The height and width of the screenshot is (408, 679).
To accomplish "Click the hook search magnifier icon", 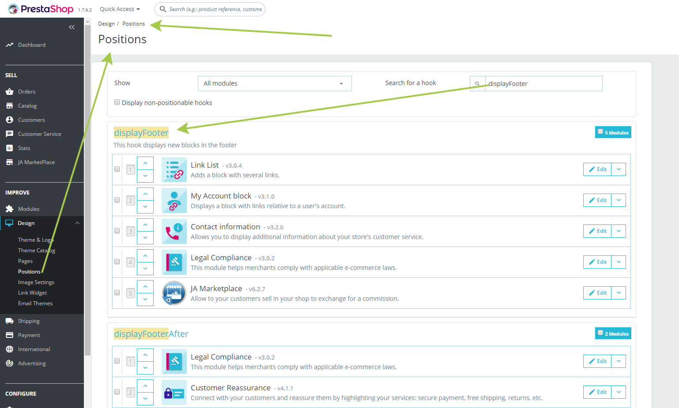I will pyautogui.click(x=477, y=84).
